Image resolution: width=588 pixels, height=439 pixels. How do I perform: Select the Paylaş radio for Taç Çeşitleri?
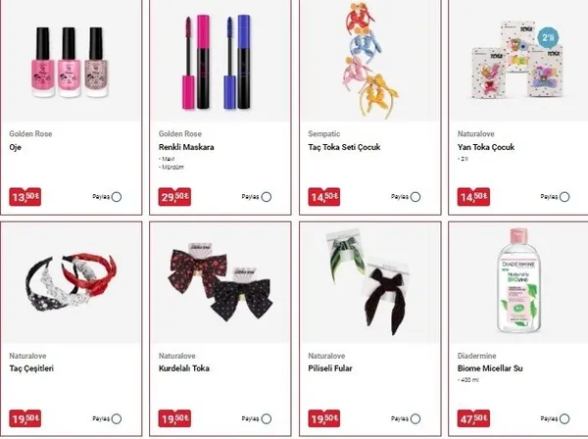point(117,418)
